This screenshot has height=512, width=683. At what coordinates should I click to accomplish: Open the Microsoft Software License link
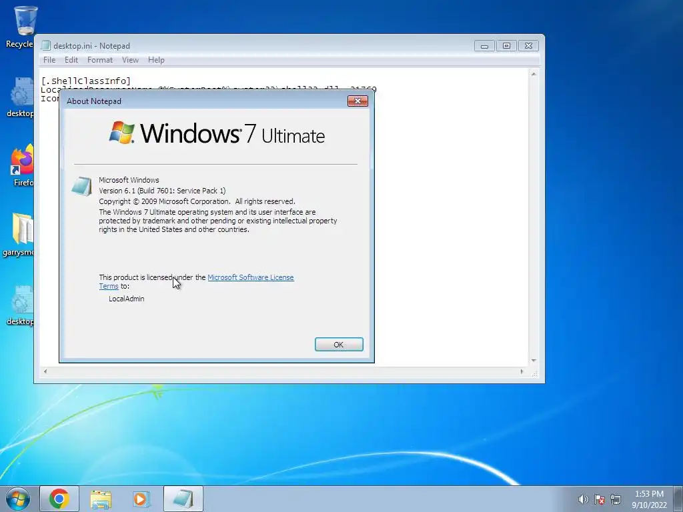point(251,277)
